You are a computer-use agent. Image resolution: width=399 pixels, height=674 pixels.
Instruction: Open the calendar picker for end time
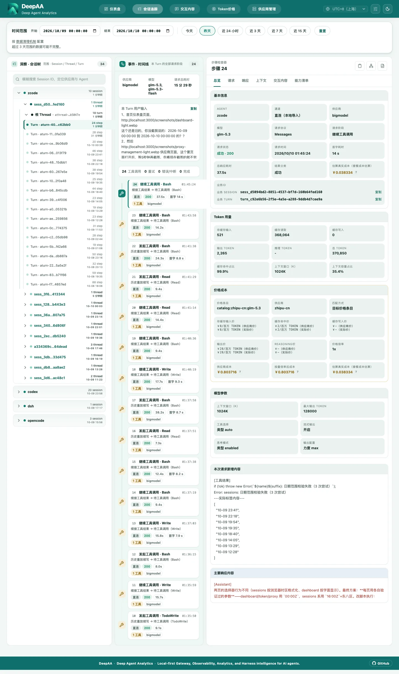[x=168, y=31]
